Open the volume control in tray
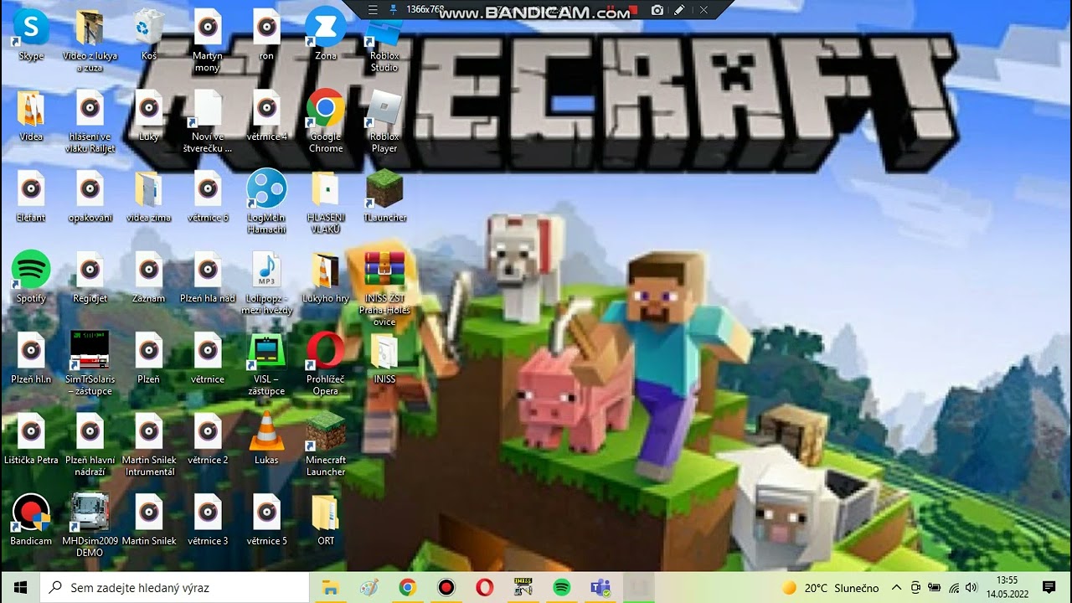This screenshot has height=603, width=1072. [971, 588]
